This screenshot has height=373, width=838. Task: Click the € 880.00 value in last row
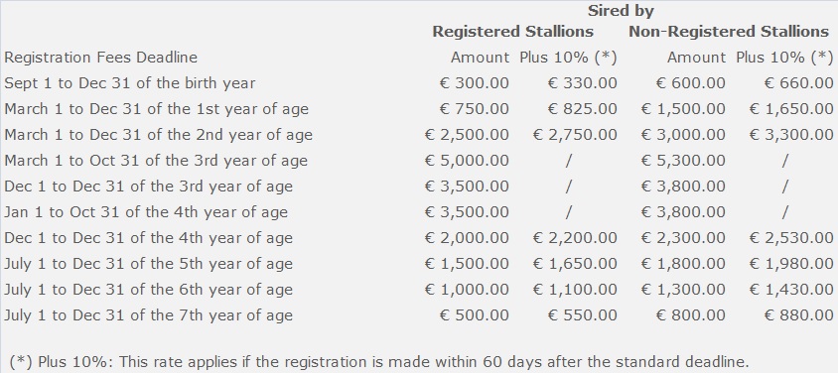tap(798, 315)
